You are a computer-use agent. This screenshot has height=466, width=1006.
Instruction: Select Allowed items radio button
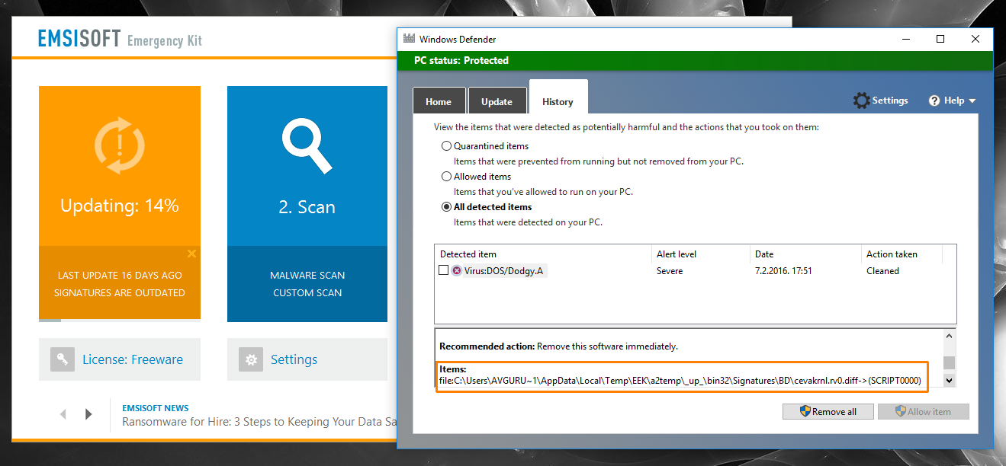[x=447, y=177]
